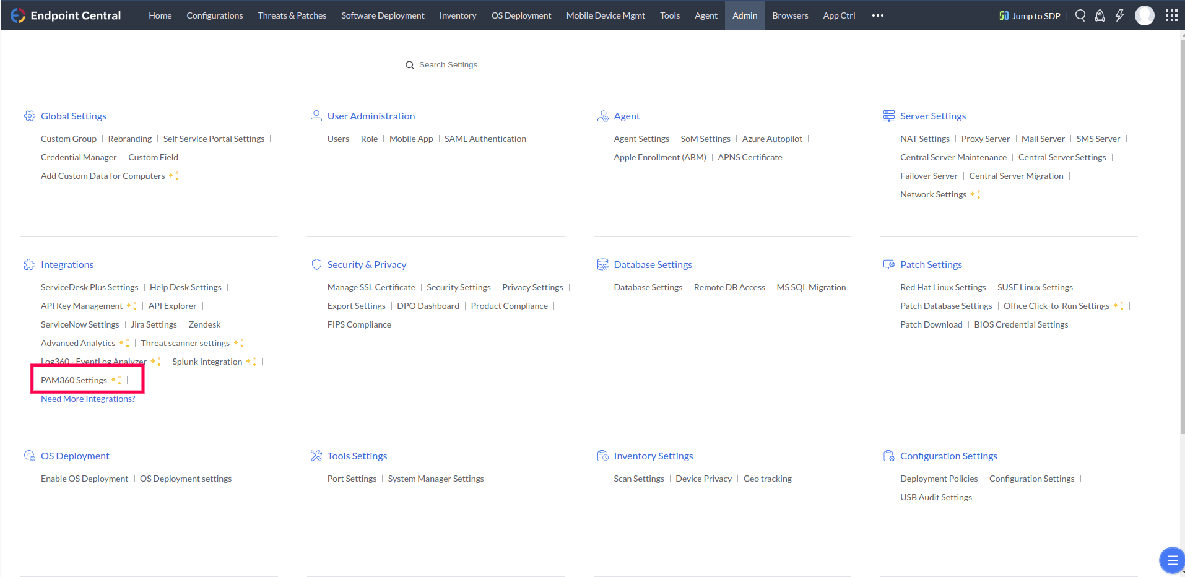
Task: Switch to the Browsers tab
Action: pos(791,15)
